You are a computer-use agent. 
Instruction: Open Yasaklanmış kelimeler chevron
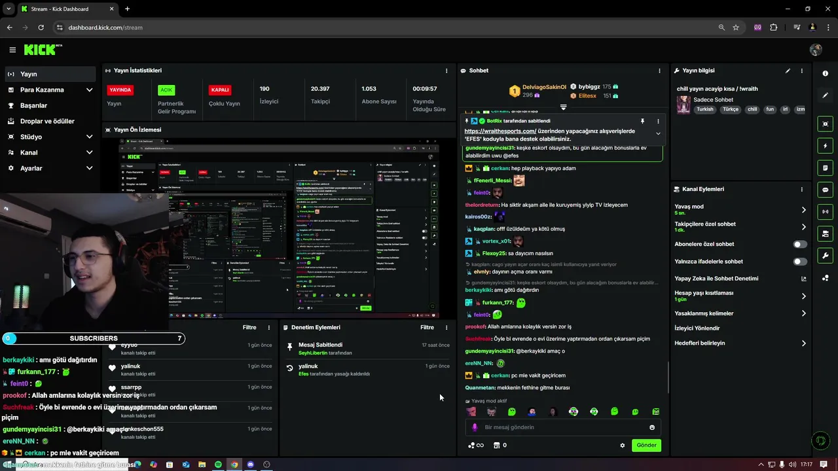coord(803,313)
